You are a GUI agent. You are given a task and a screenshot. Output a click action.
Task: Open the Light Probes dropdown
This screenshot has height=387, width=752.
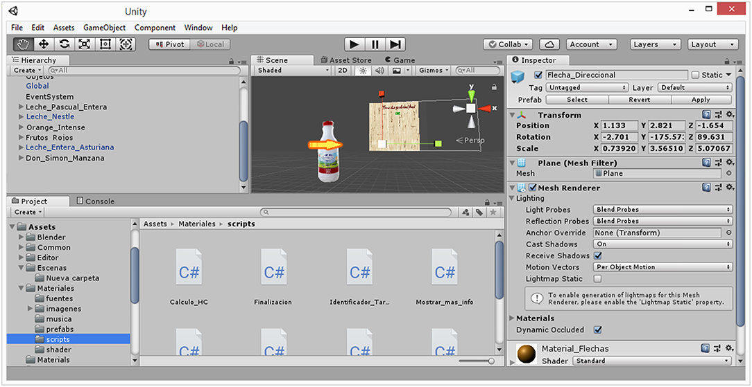(x=663, y=210)
